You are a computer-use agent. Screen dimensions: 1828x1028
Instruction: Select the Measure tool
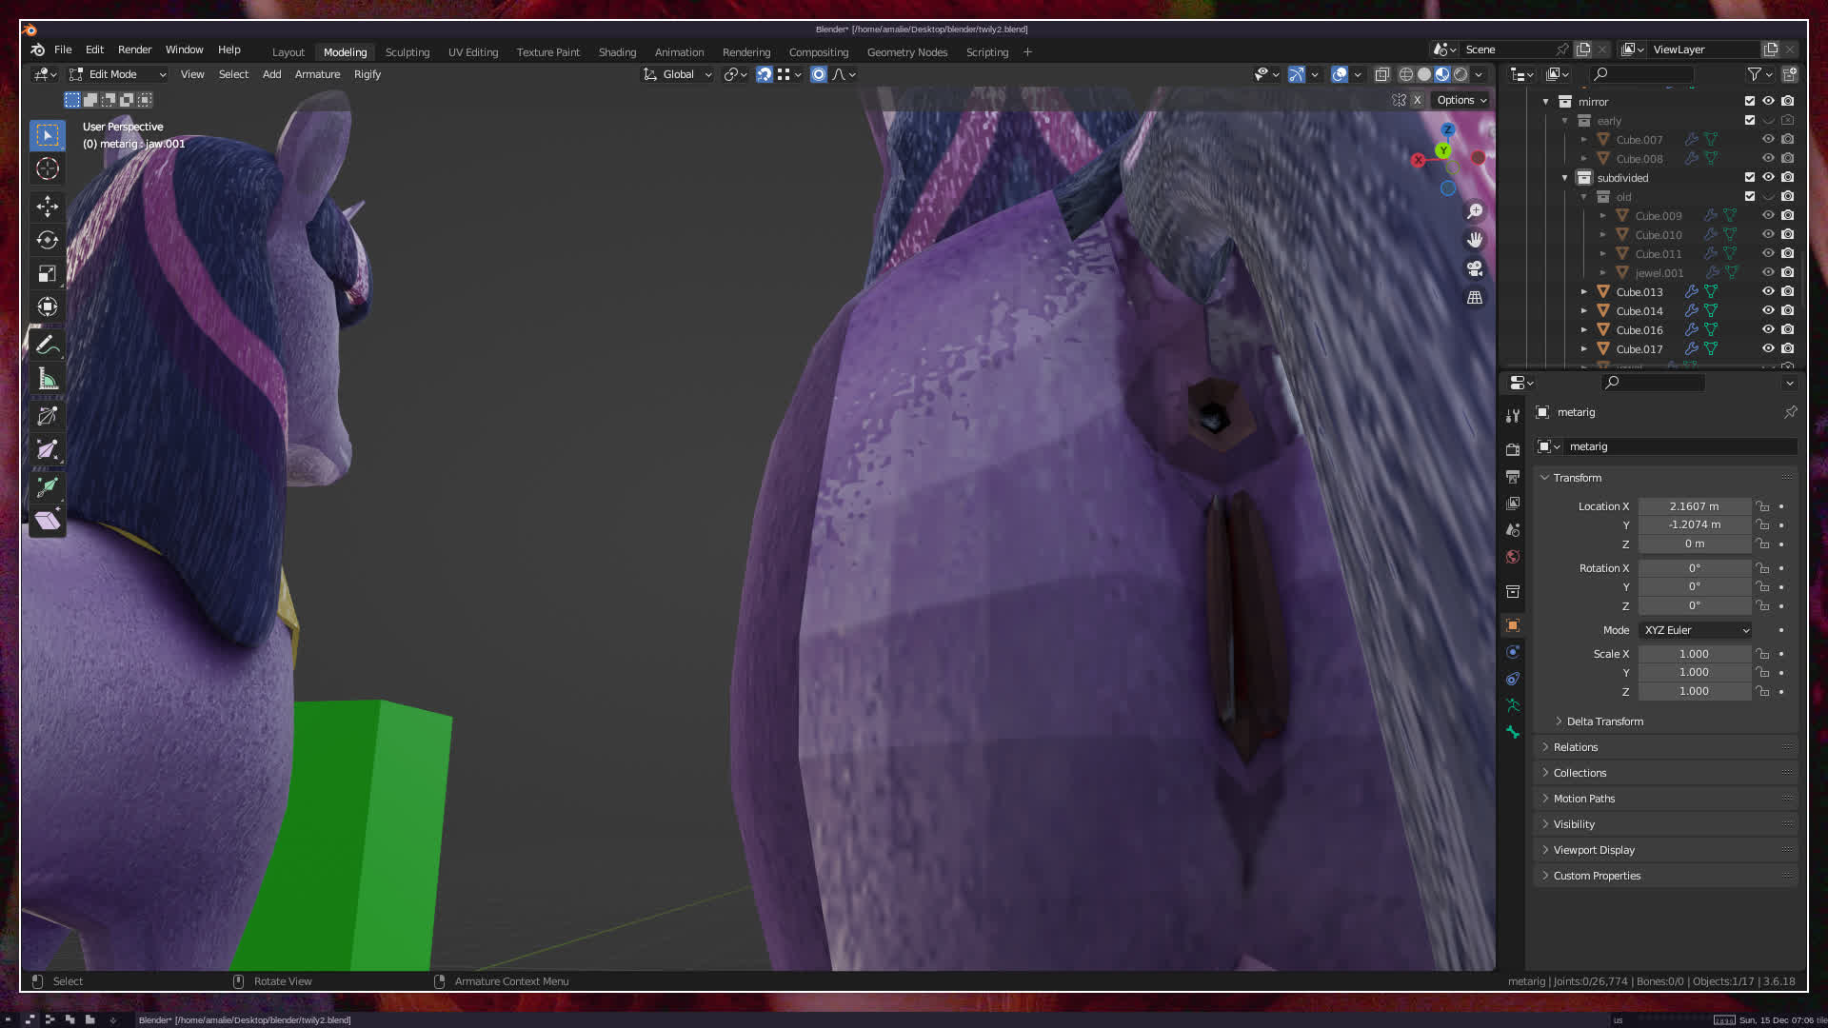click(x=48, y=380)
